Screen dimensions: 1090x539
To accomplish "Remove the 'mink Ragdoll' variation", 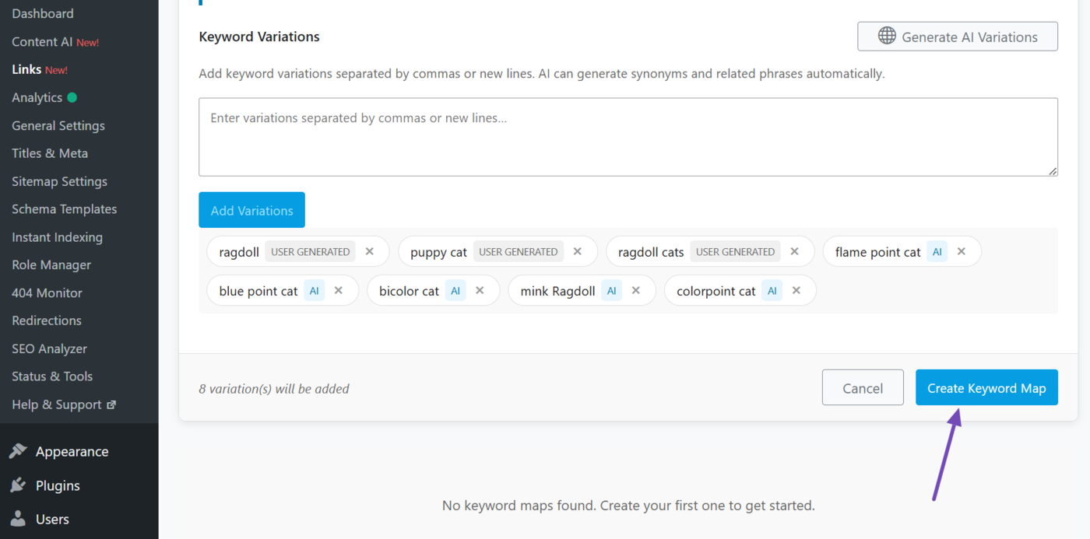I will pyautogui.click(x=636, y=290).
